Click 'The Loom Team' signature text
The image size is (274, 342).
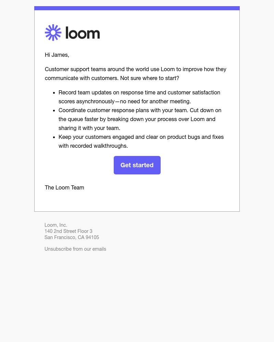click(x=64, y=187)
